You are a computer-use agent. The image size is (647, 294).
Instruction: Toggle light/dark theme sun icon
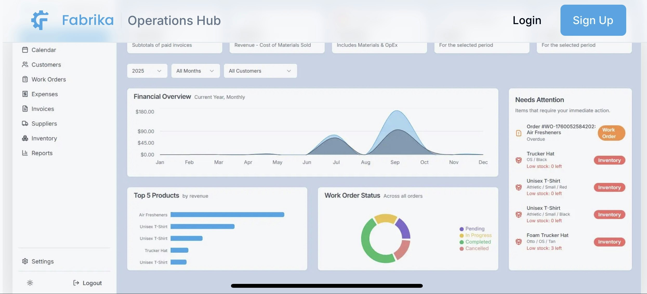(30, 283)
